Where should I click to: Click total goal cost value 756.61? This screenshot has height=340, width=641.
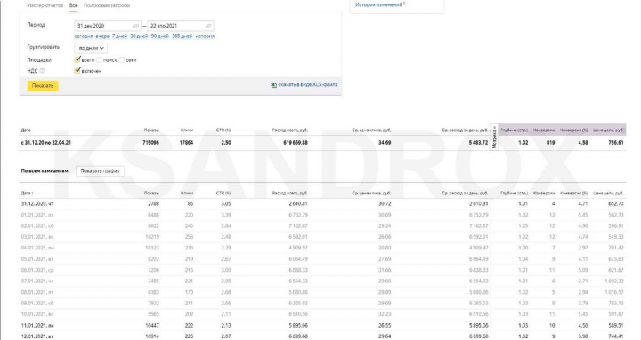pos(616,143)
